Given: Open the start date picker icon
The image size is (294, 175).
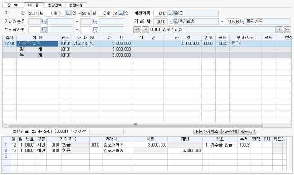Looking at the screenshot, I should point(69,13).
